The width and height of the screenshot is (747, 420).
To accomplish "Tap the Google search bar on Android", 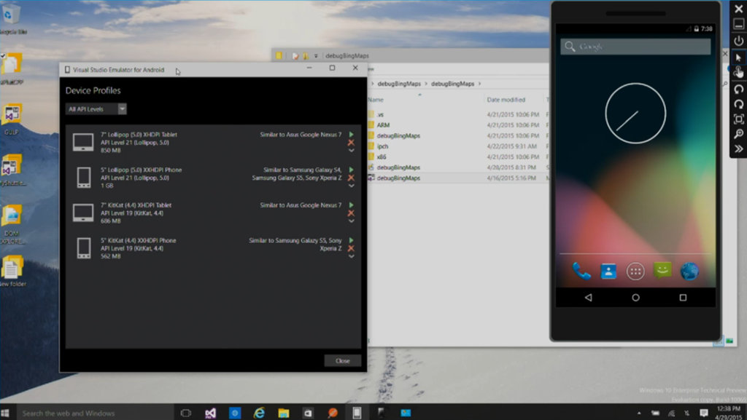I will (635, 47).
